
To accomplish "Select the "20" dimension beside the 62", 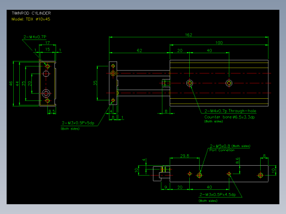I will click(x=180, y=50).
